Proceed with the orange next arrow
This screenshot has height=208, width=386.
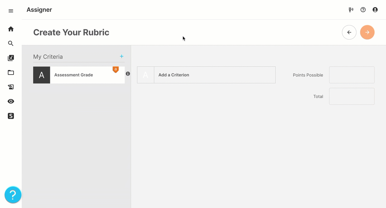(x=367, y=32)
